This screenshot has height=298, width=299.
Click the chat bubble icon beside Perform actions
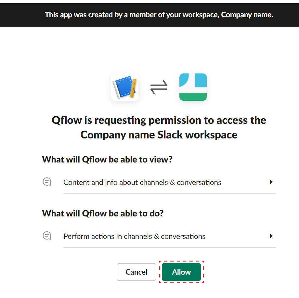tap(47, 236)
